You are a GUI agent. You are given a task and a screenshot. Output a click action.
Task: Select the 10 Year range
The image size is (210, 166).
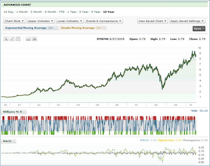click(109, 12)
